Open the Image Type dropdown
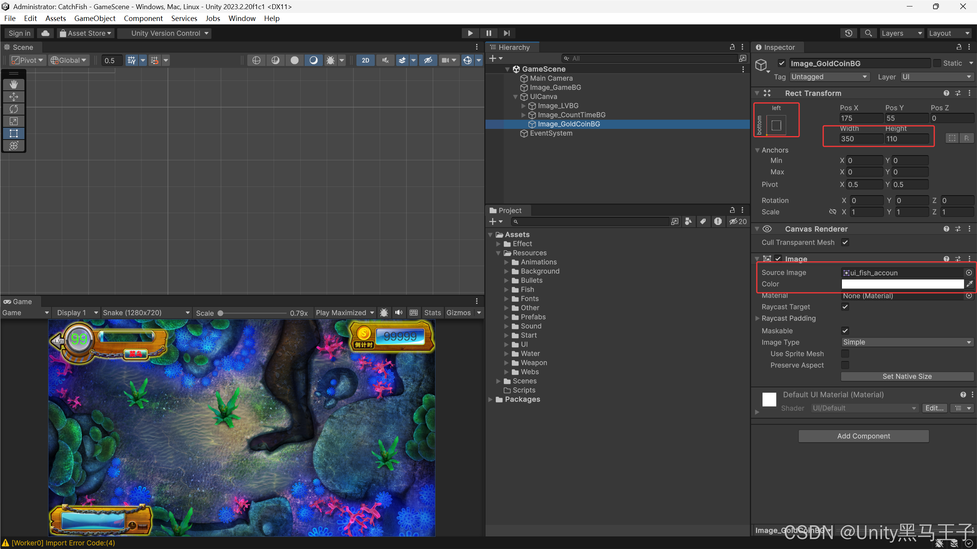 [907, 342]
